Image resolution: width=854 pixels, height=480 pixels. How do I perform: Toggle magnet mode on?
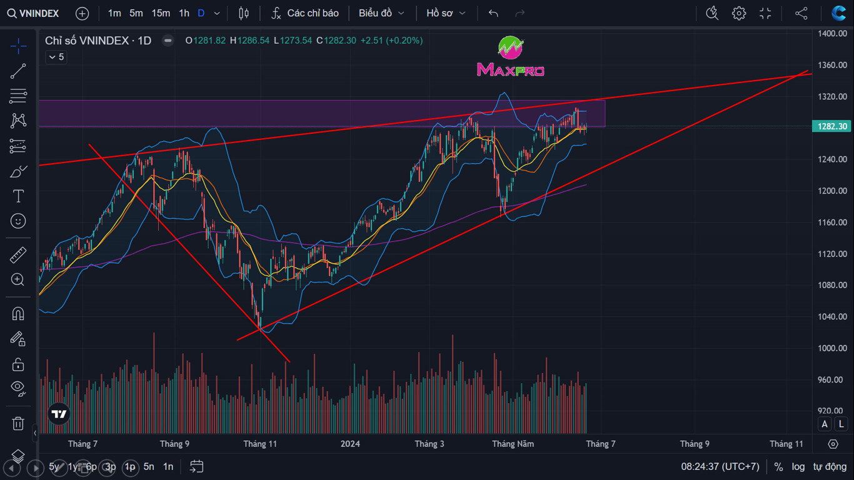[18, 314]
